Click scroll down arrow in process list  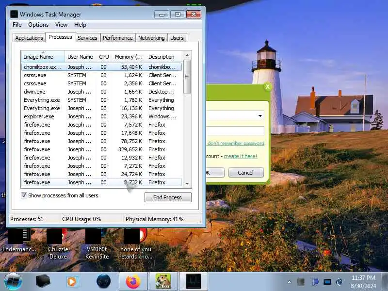point(187,183)
